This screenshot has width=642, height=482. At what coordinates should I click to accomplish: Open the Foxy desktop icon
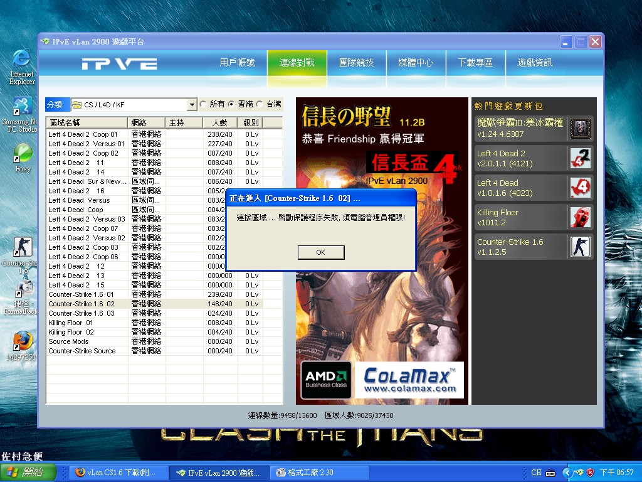pyautogui.click(x=23, y=158)
